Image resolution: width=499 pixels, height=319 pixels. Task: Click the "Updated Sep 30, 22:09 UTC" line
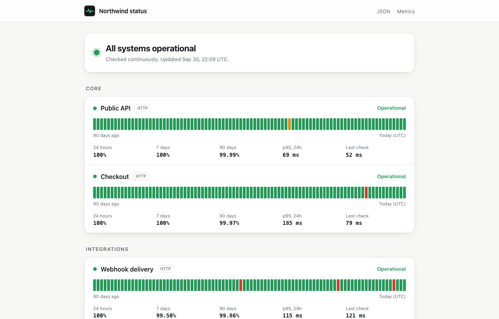(195, 60)
